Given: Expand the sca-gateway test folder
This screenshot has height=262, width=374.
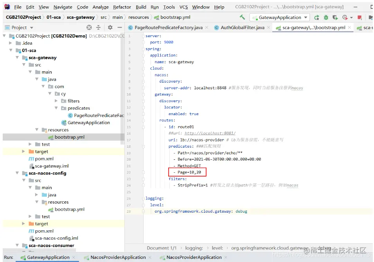Looking at the screenshot, I should click(x=30, y=144).
